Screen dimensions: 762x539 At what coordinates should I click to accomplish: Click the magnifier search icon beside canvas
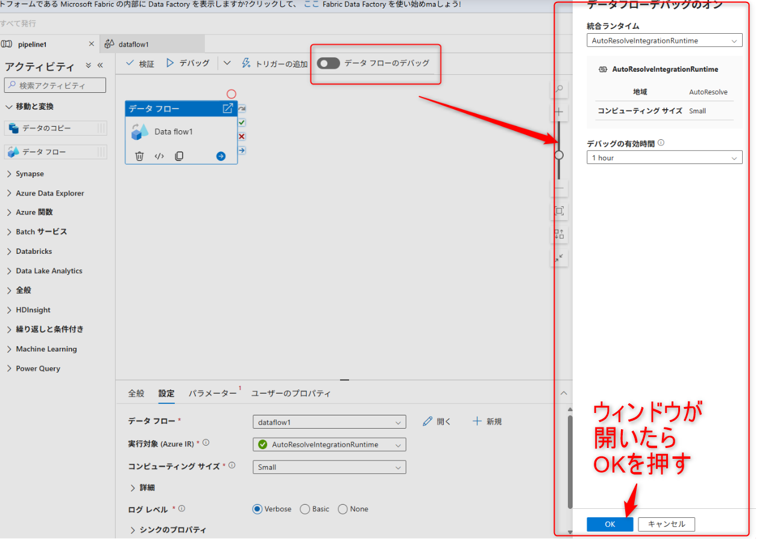pyautogui.click(x=558, y=89)
